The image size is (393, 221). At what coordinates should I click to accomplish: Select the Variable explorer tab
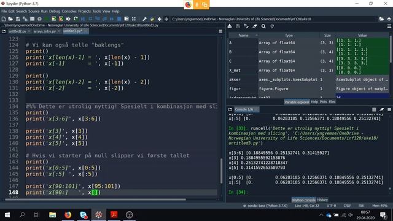(x=297, y=102)
